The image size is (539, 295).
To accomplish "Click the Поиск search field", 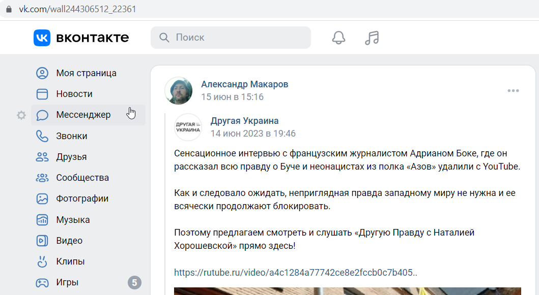I will [x=231, y=38].
